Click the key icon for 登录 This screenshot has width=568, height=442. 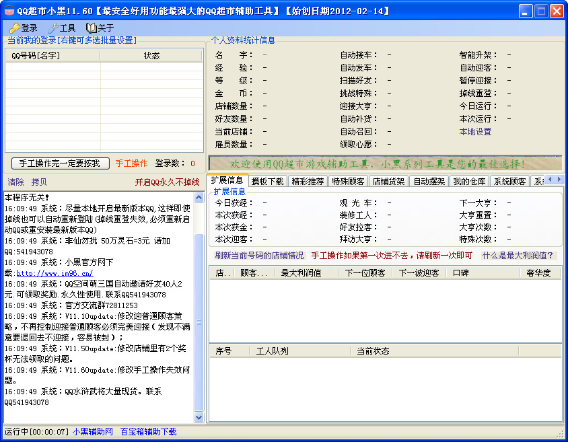14,28
